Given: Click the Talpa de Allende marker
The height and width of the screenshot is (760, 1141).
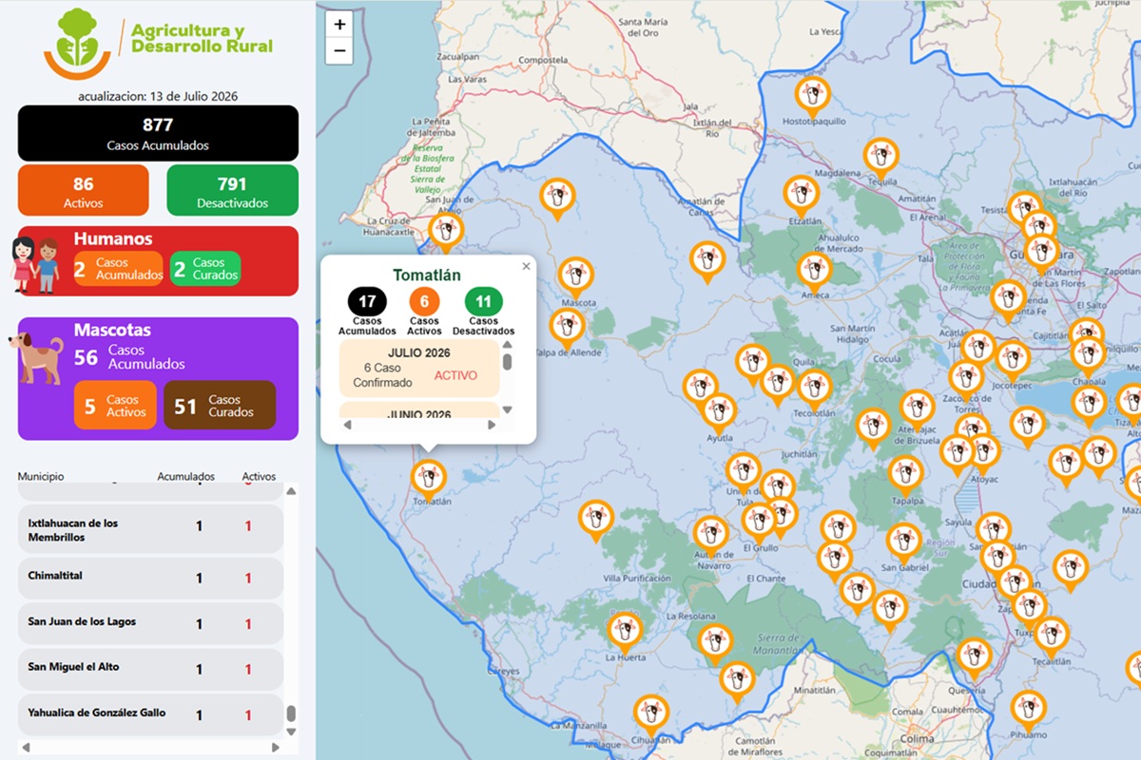Looking at the screenshot, I should [568, 328].
